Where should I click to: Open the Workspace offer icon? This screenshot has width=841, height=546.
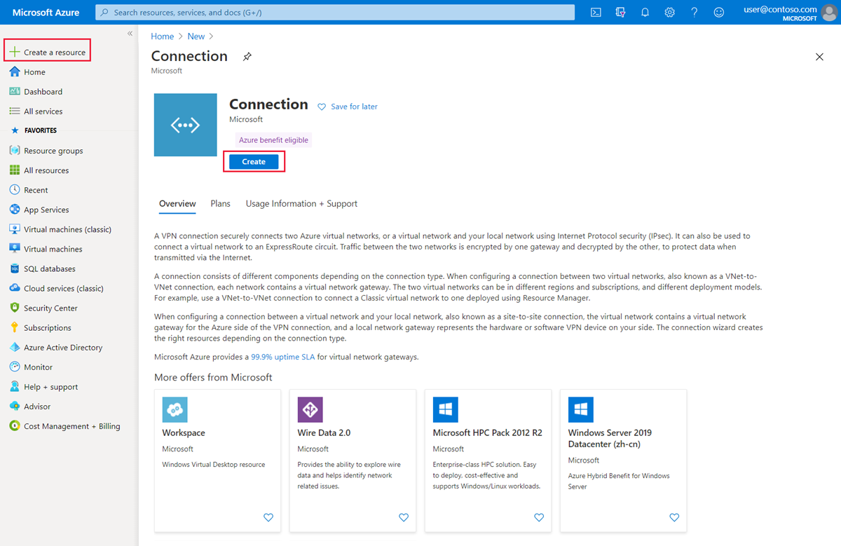click(175, 409)
